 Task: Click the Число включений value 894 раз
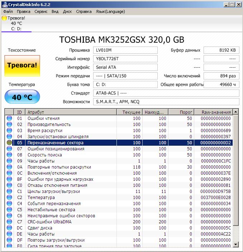pyautogui.click(x=221, y=76)
